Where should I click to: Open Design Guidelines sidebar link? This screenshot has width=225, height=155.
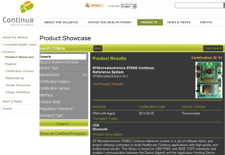pyautogui.click(x=17, y=92)
